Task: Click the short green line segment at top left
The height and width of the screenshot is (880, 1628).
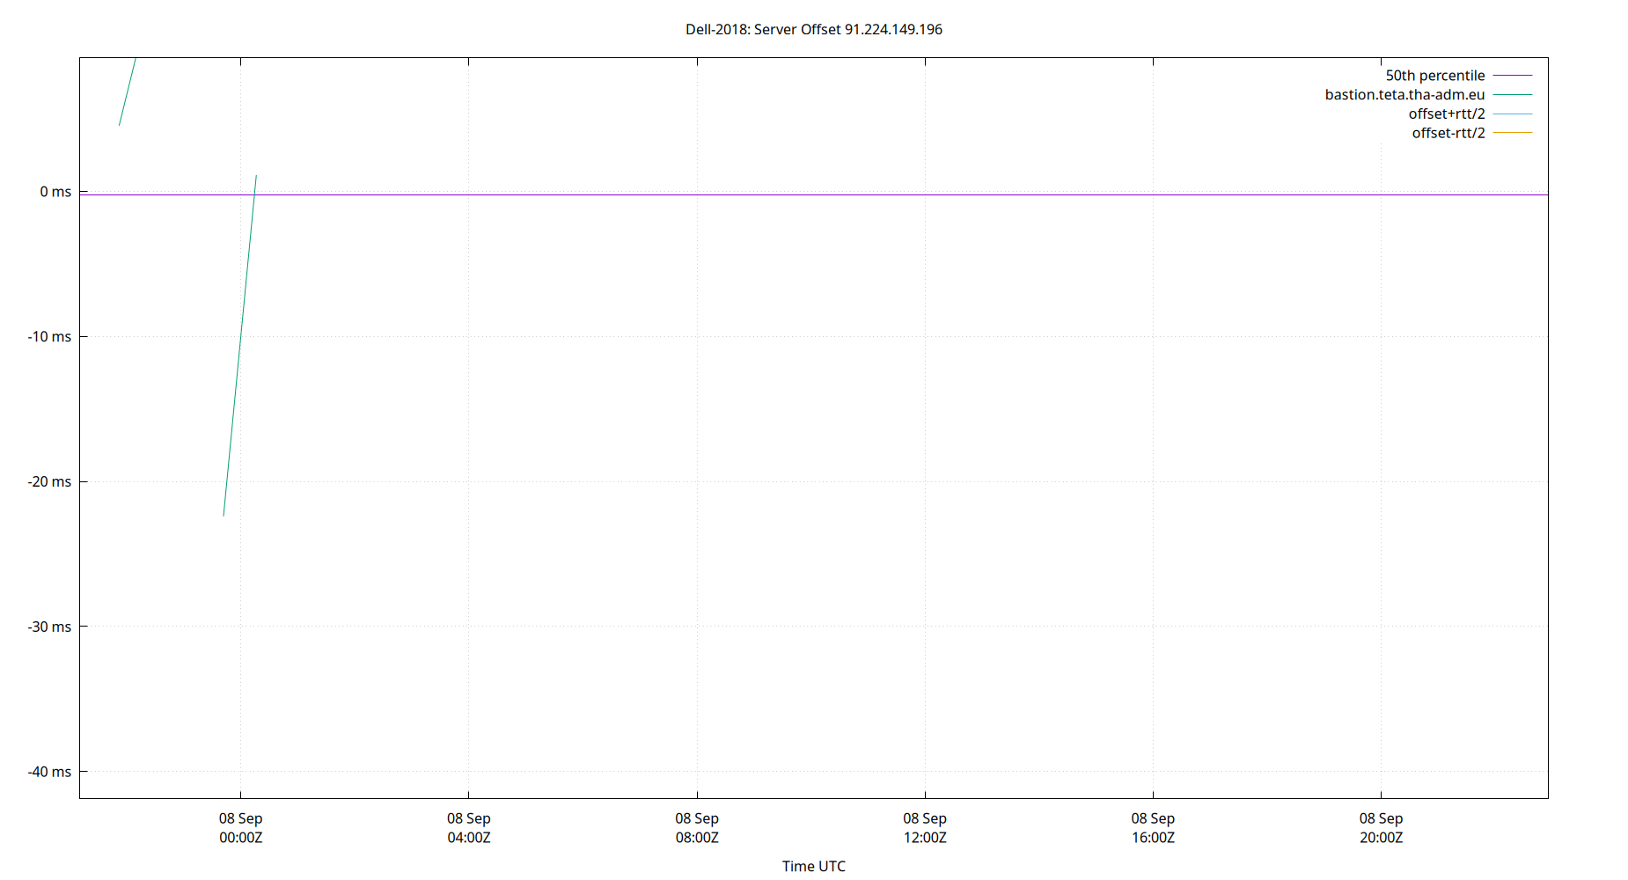Action: (128, 92)
